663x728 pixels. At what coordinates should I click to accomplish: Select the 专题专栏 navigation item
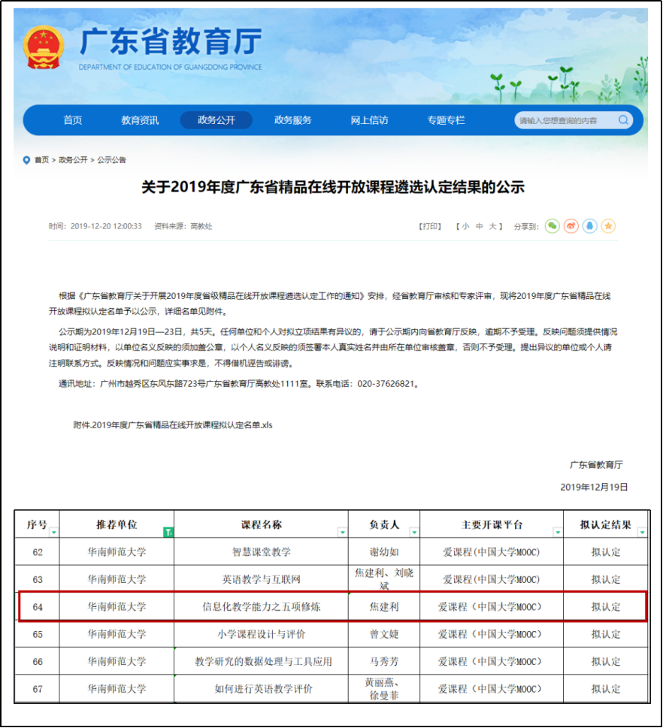click(x=447, y=120)
